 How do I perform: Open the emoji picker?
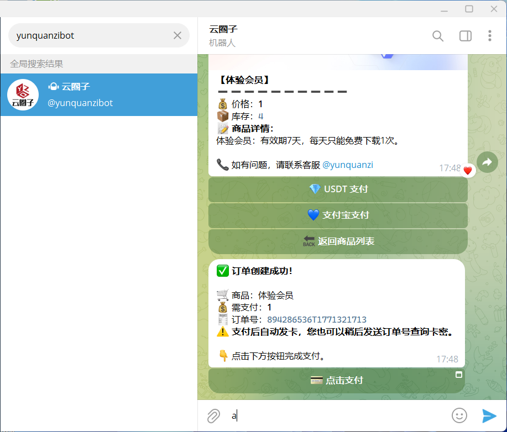click(459, 416)
